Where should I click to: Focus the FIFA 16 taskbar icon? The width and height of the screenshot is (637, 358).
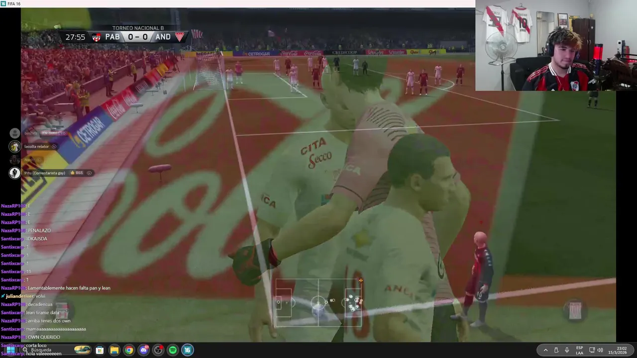click(187, 350)
